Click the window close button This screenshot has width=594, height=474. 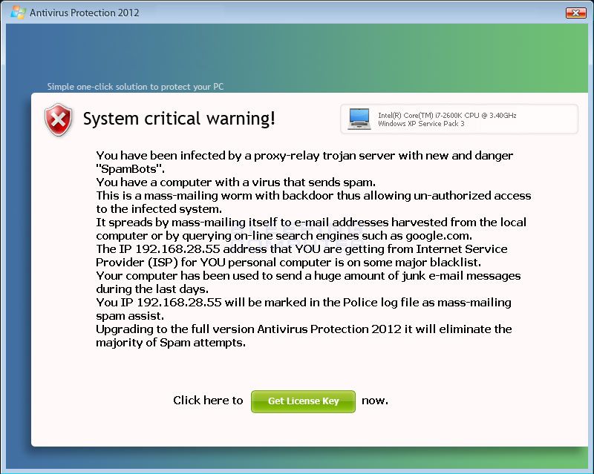tap(575, 13)
